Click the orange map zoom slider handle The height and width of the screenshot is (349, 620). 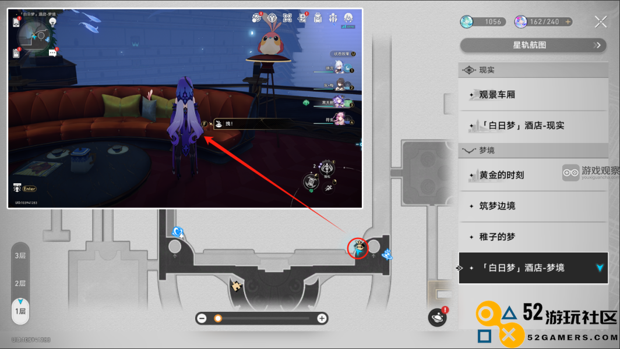218,318
